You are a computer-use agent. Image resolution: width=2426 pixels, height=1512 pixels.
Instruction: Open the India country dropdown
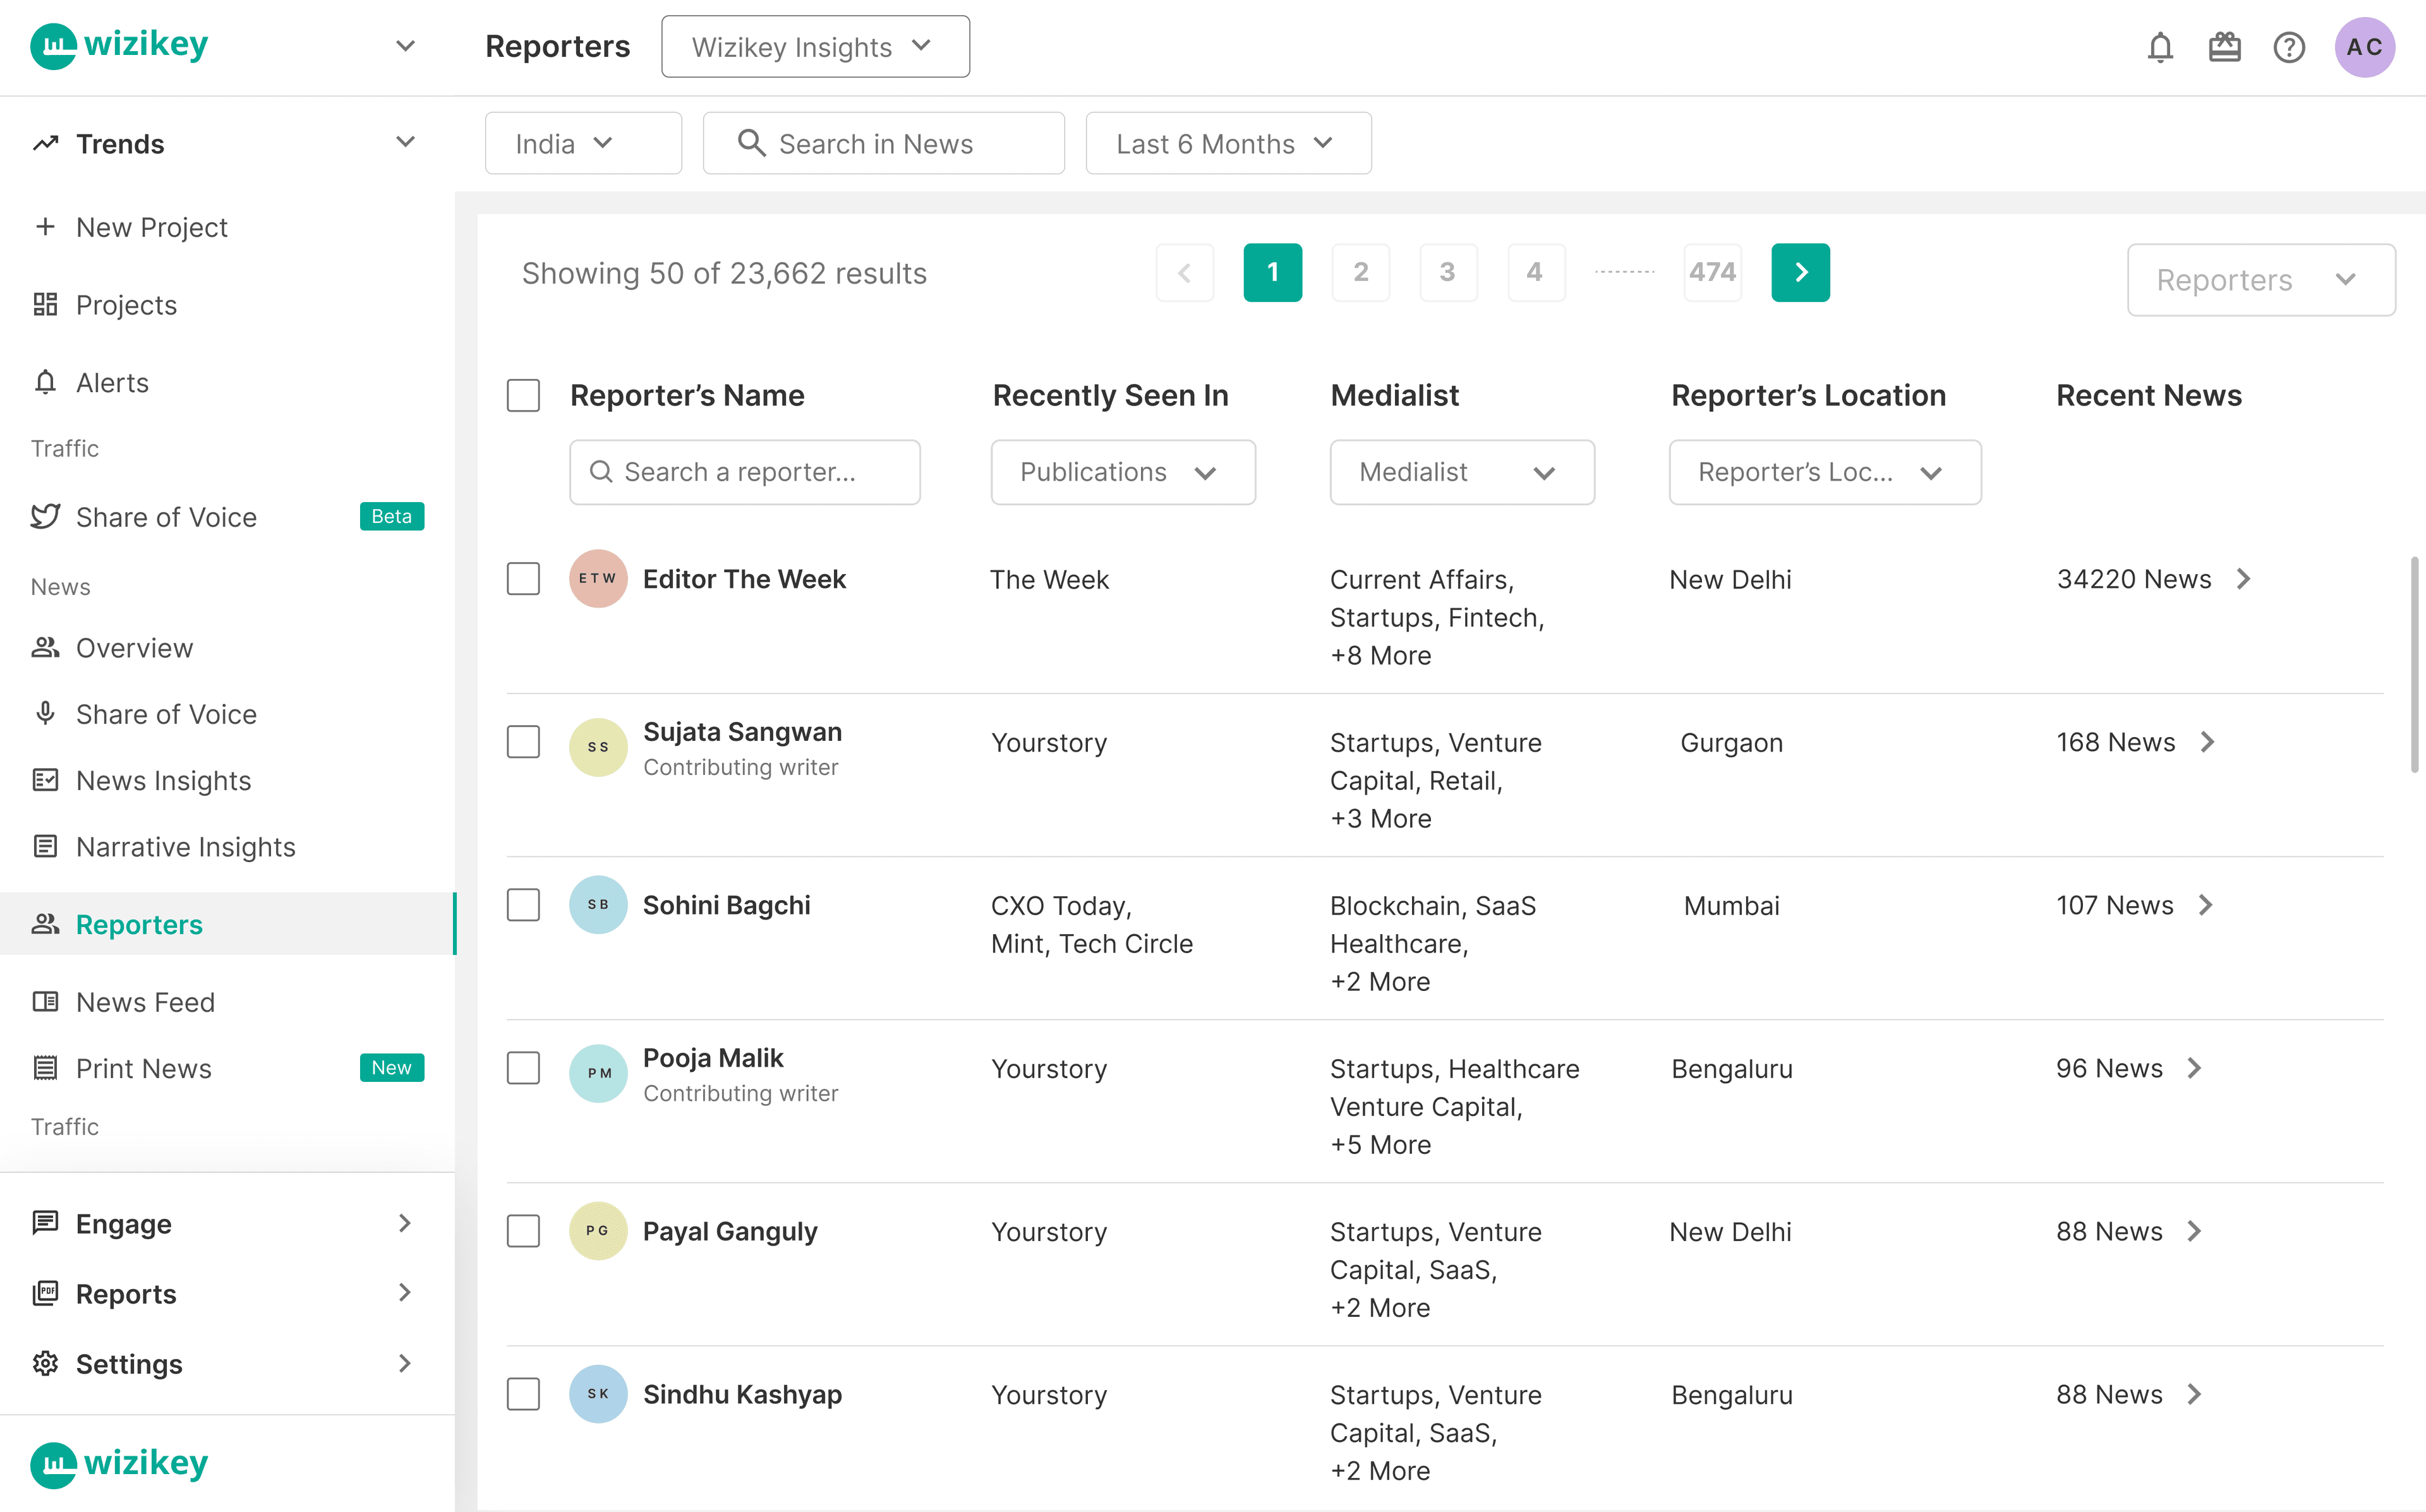(583, 143)
